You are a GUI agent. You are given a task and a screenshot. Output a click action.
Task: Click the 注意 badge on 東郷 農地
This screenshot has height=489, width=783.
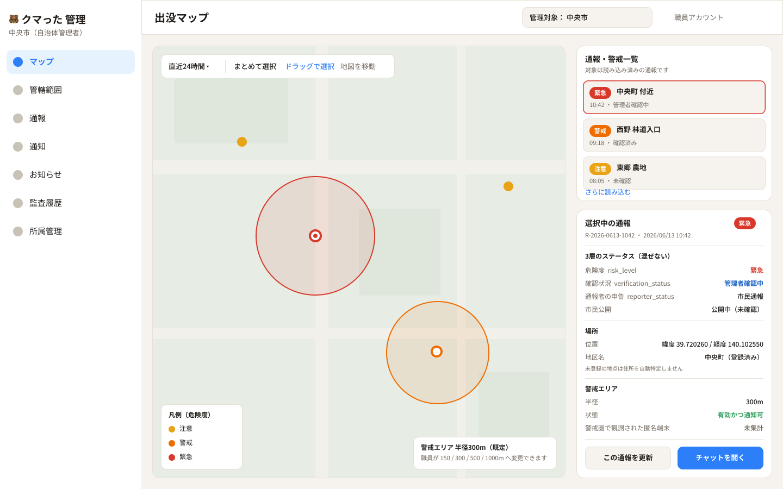600,169
